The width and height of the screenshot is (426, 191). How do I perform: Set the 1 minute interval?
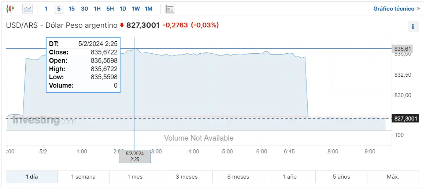[x=46, y=9]
